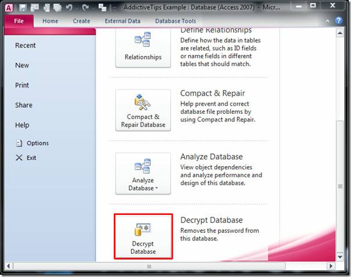Open the Analyze Database dropdown button
This screenshot has width=351, height=277.
coord(143,174)
